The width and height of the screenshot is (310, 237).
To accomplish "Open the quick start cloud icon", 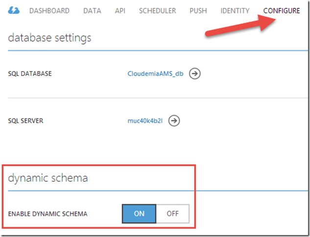I will click(14, 11).
